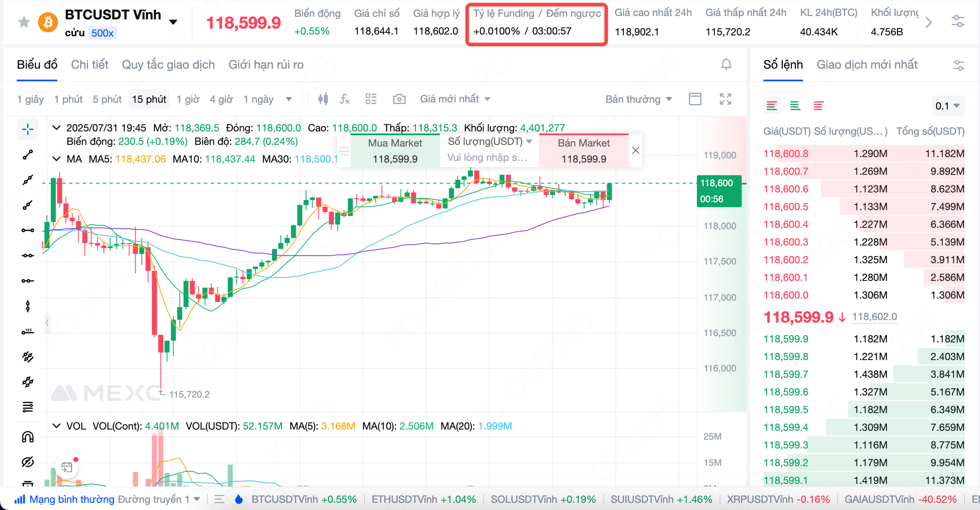
Task: Switch to Giao dịch mới nhất tab
Action: 867,64
